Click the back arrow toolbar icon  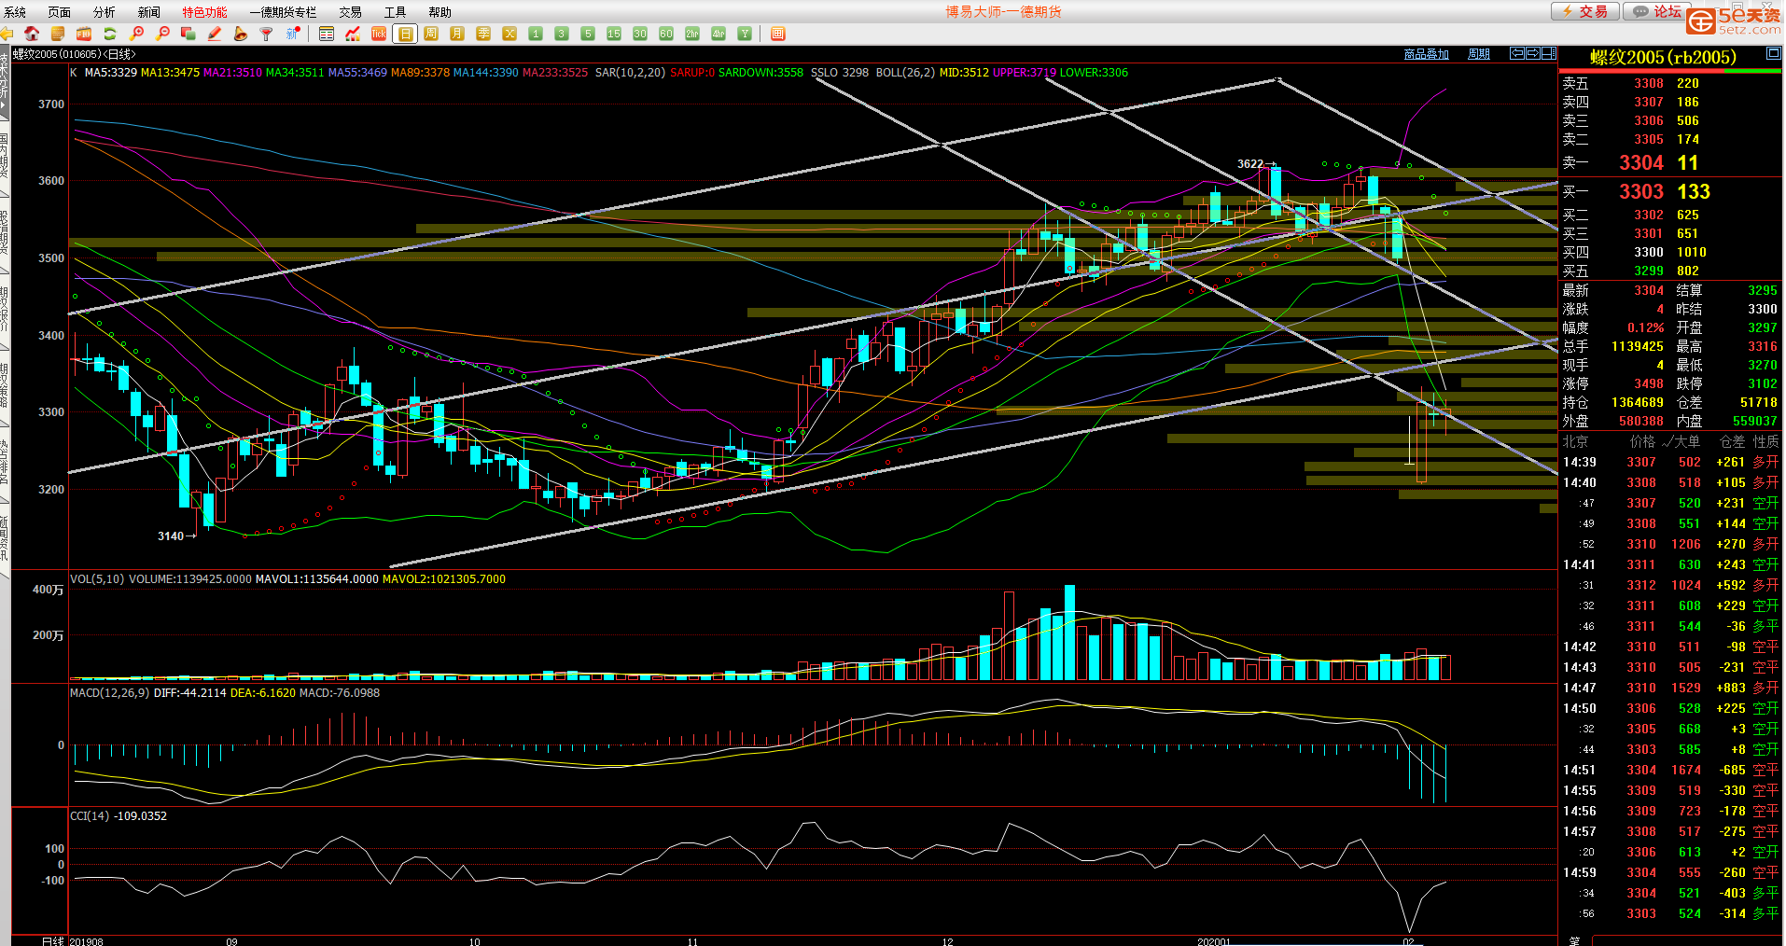(x=7, y=34)
